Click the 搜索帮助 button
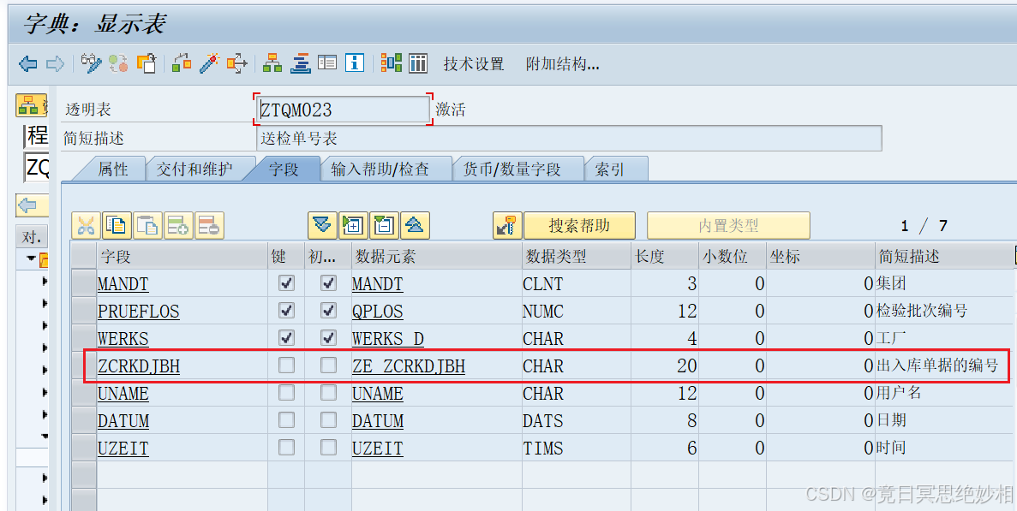The width and height of the screenshot is (1017, 511). (579, 225)
